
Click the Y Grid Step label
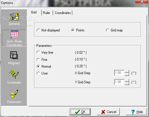(83, 82)
